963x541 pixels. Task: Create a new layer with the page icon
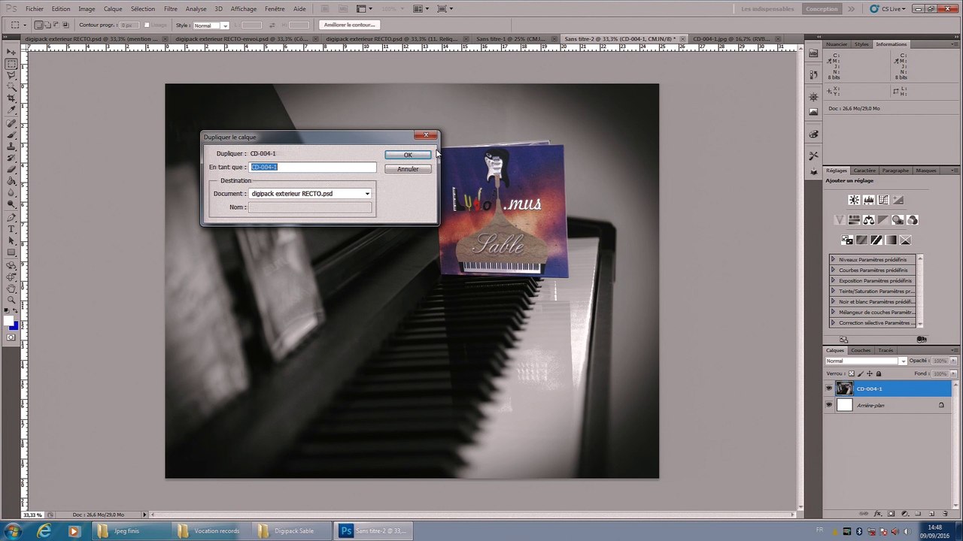(931, 514)
